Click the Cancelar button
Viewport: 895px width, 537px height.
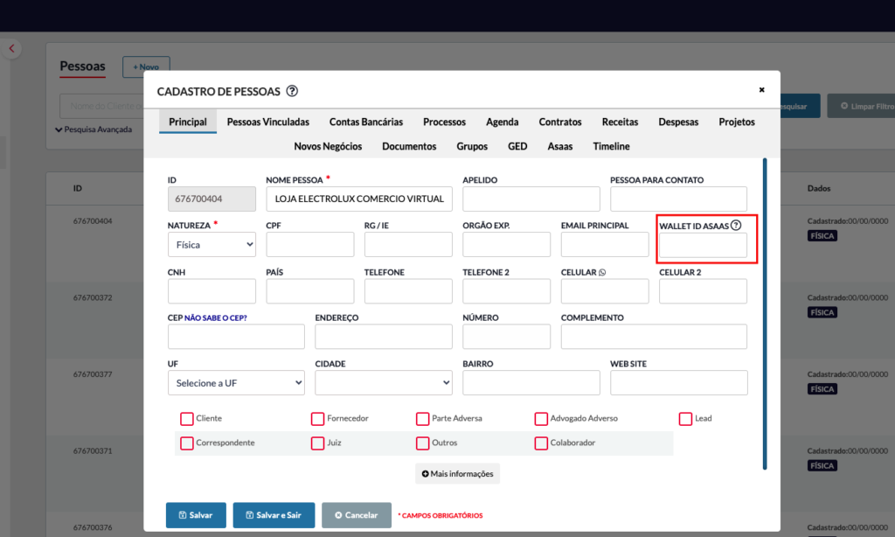(357, 515)
